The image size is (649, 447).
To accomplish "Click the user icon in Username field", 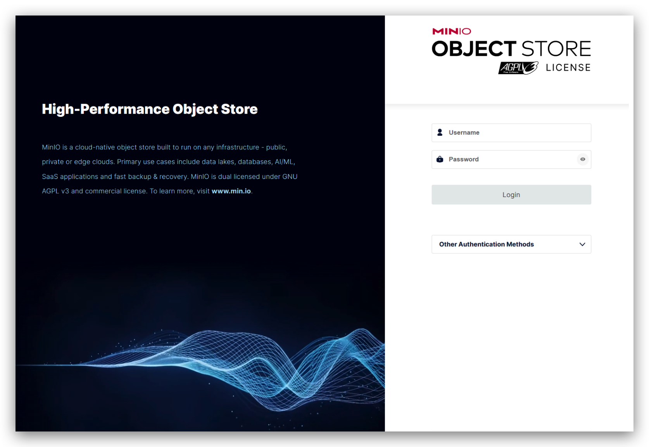I will coord(440,133).
